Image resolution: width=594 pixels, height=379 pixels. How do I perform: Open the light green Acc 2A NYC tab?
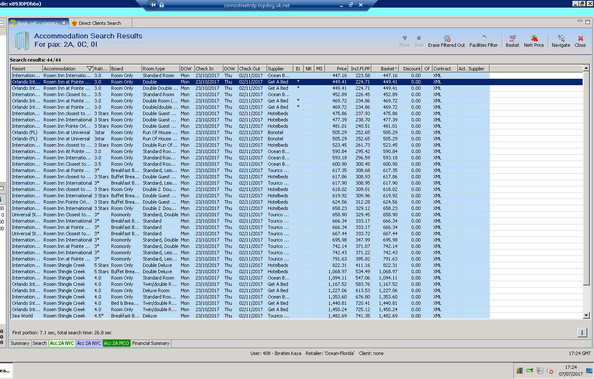(62, 343)
